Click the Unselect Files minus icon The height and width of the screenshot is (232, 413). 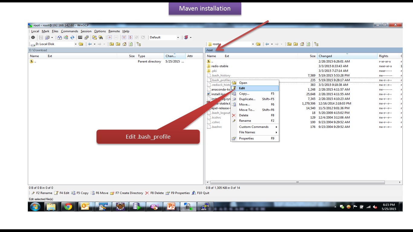point(116,37)
